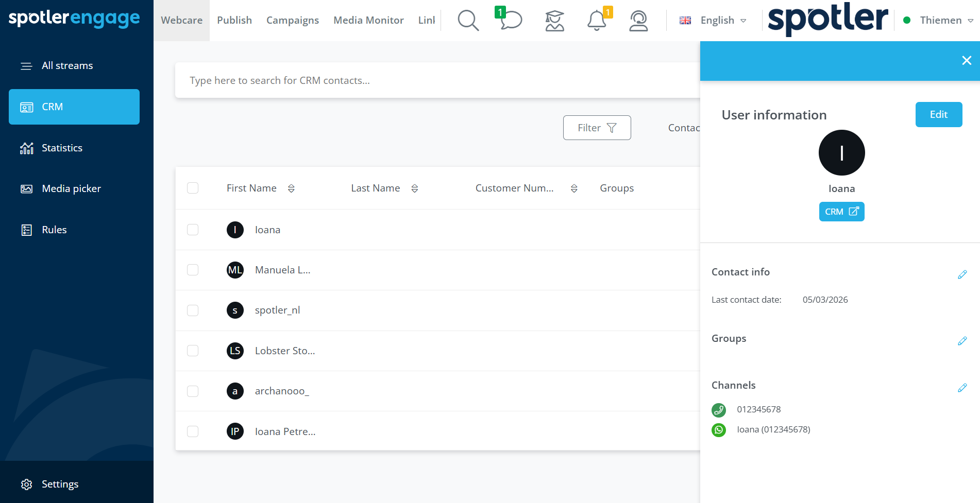Open Media picker from the sidebar
This screenshot has width=980, height=503.
pos(74,189)
